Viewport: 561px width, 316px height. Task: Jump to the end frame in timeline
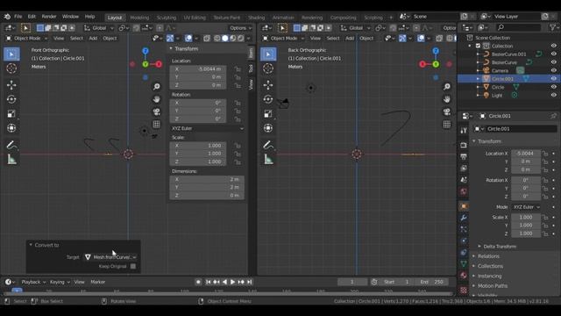[x=249, y=282]
